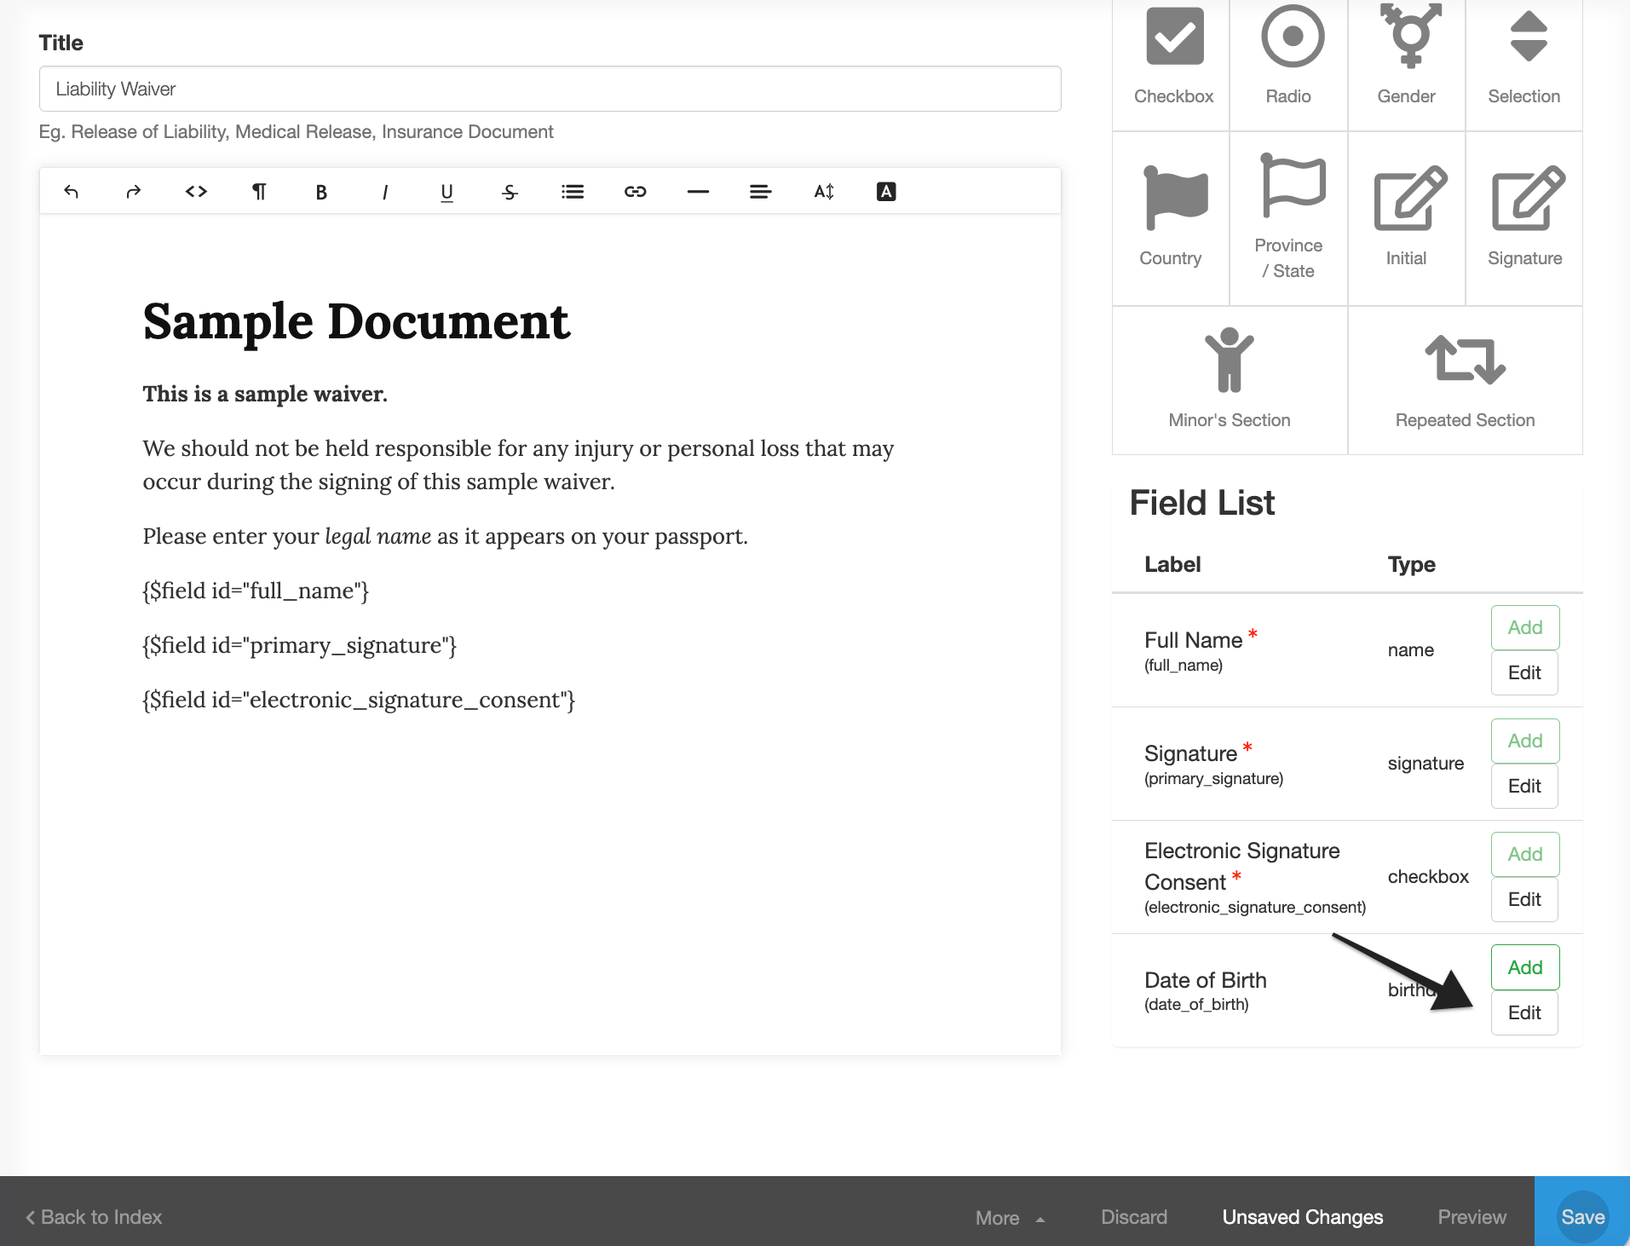Click the full_name field placeholder text

tap(256, 591)
